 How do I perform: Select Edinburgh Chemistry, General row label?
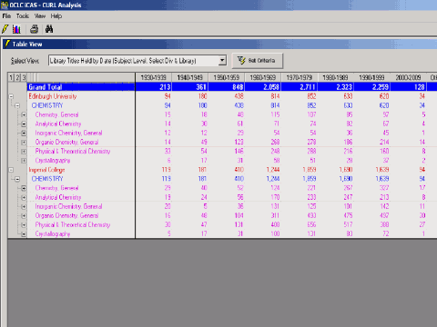pyautogui.click(x=56, y=114)
